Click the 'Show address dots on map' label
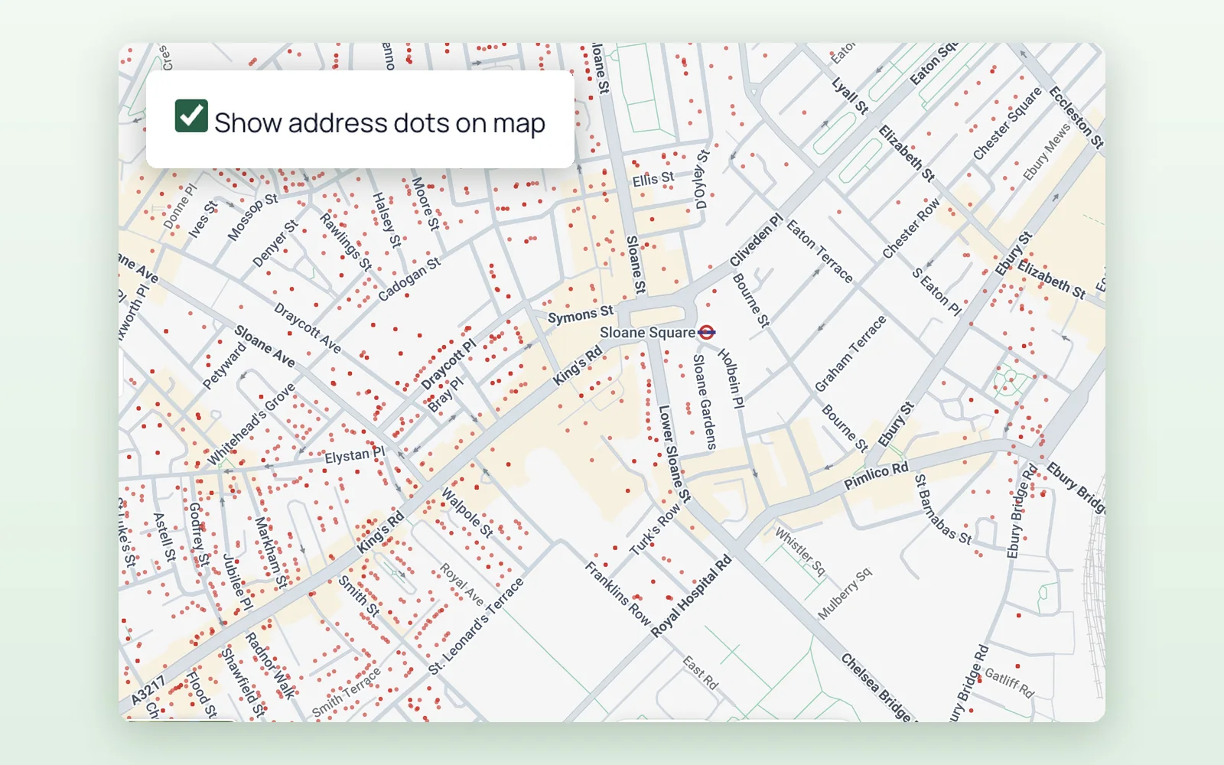This screenshot has height=765, width=1224. (379, 123)
